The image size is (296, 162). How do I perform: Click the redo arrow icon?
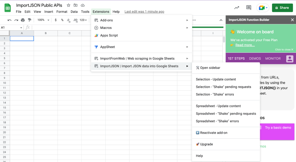16,20
